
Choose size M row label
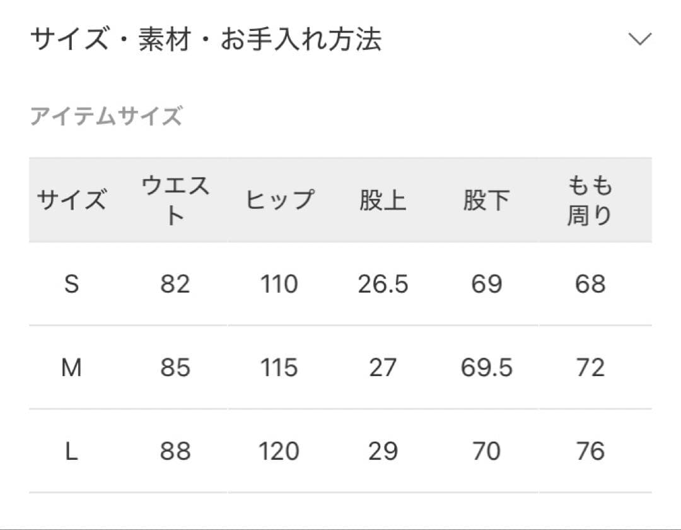pyautogui.click(x=73, y=367)
